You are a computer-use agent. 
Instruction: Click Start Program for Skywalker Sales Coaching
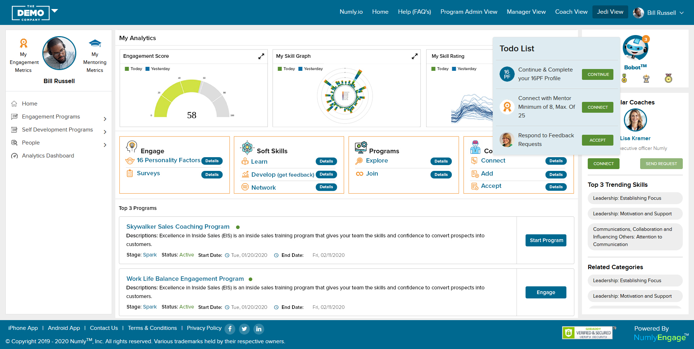tap(546, 240)
